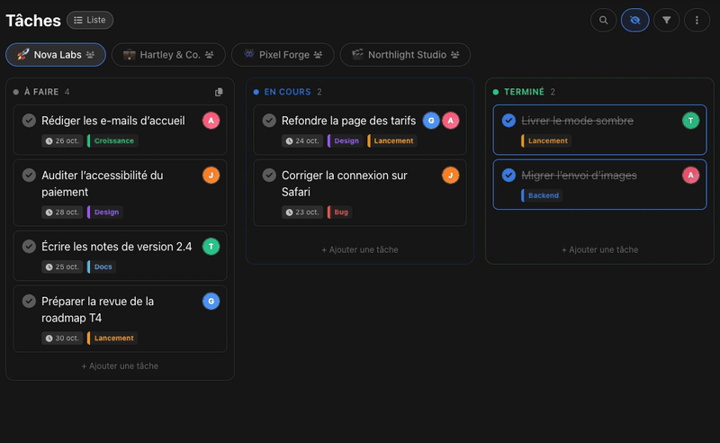Check off Préparer la revue de la roadmap T4
Screen dimensions: 720x443
click(29, 301)
